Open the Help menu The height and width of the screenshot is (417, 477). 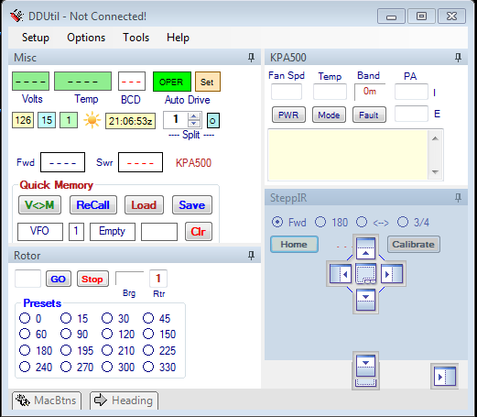pyautogui.click(x=178, y=38)
